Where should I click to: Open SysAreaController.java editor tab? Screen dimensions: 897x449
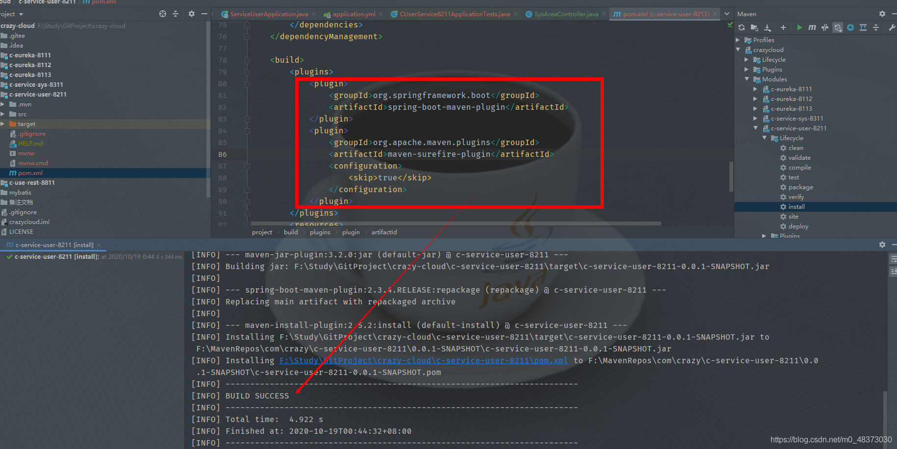click(566, 14)
